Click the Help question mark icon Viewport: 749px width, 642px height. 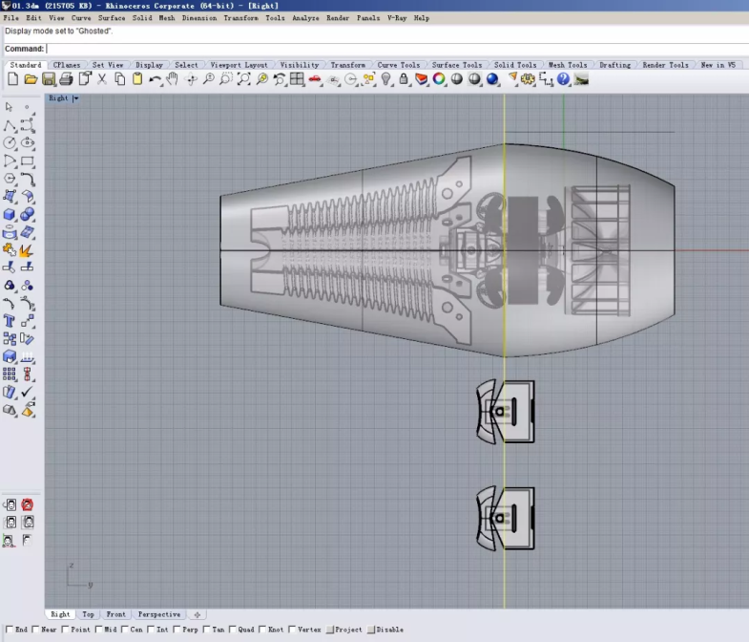click(x=563, y=79)
